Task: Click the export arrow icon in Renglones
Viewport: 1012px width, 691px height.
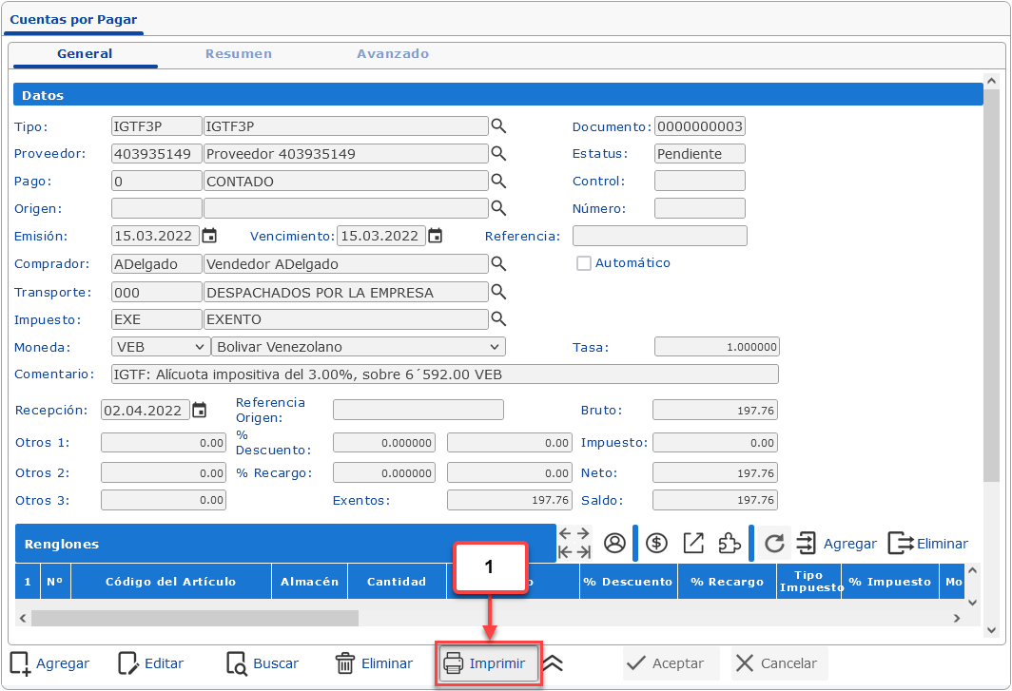Action: tap(693, 544)
